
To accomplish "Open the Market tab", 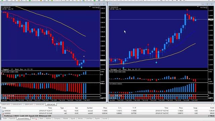I will (66, 119).
